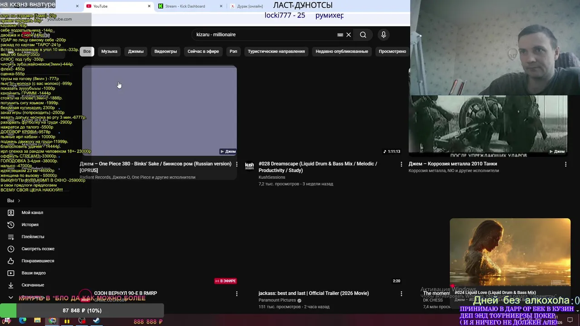
Task: Click the Скачанные download icon
Action: click(11, 285)
